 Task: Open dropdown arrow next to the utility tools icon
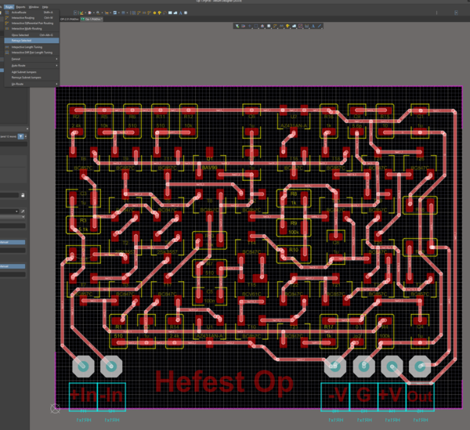click(85, 13)
